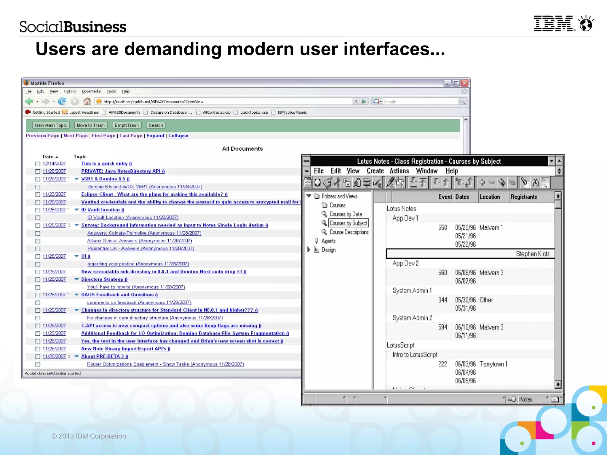Collapse the V6R1 & Domino 8.5 thread
607x455 pixels.
pyautogui.click(x=76, y=179)
